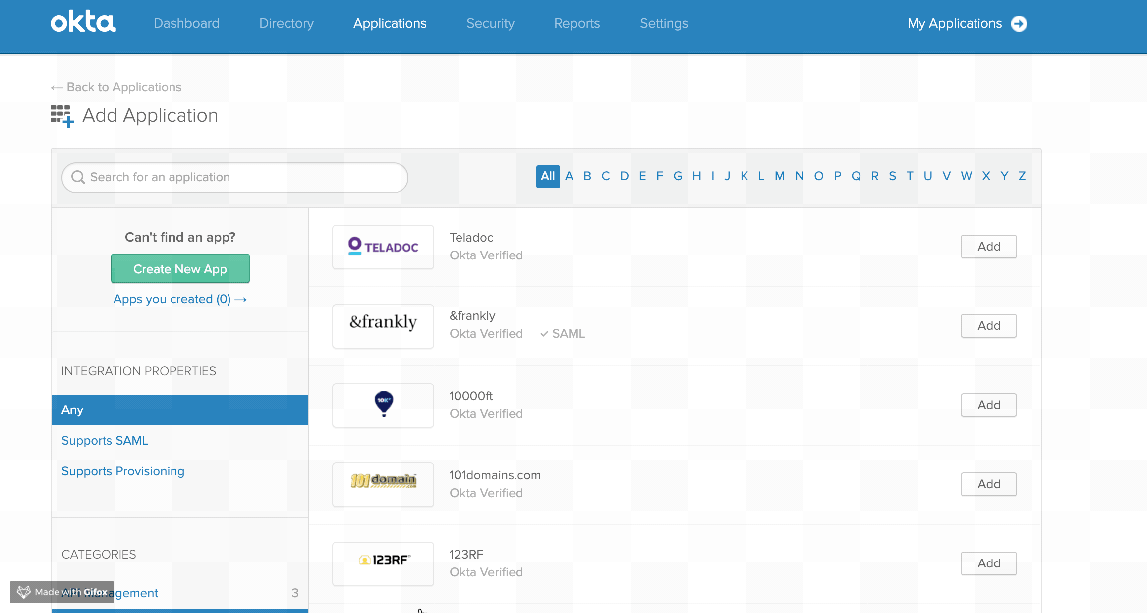Viewport: 1147px width, 613px height.
Task: Enable the Supports SAML filter
Action: coord(105,440)
